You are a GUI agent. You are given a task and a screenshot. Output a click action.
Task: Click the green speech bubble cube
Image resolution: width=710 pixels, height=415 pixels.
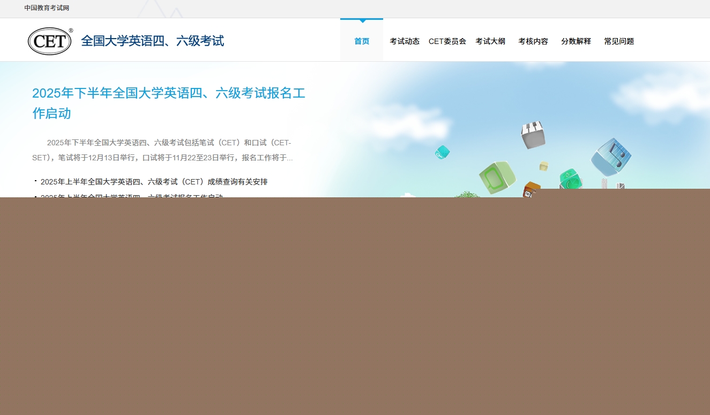[x=497, y=177]
